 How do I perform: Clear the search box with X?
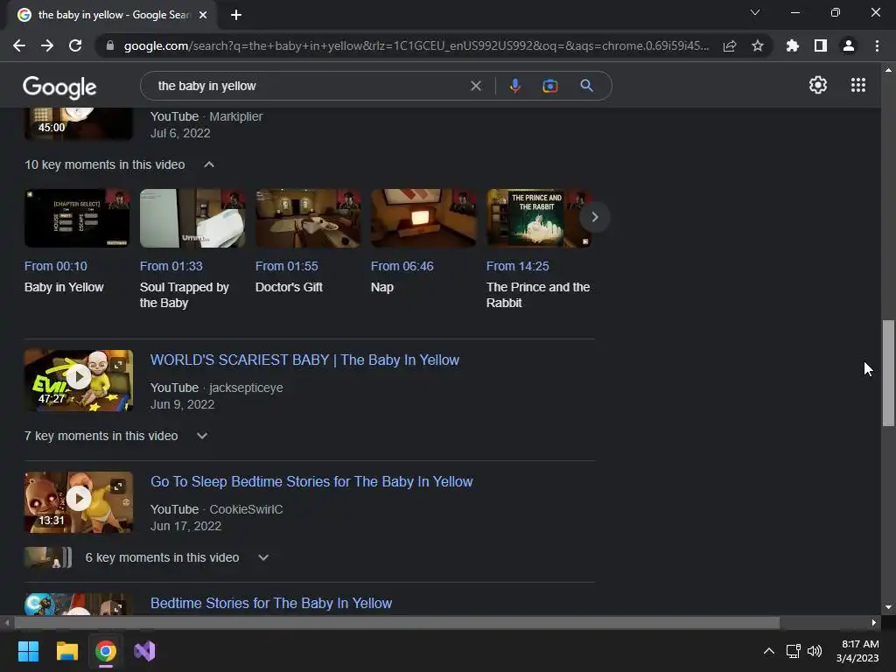476,86
